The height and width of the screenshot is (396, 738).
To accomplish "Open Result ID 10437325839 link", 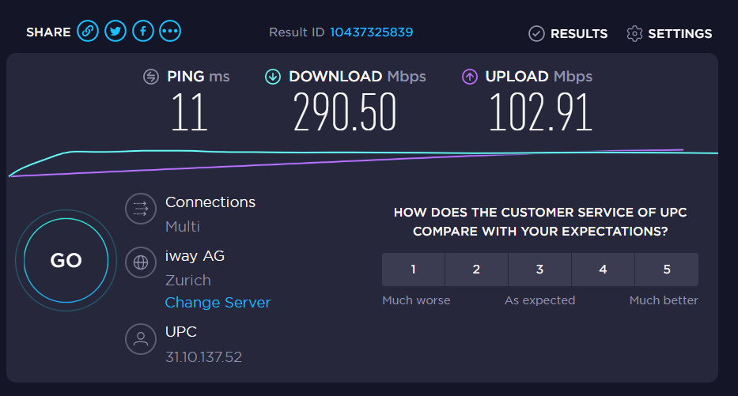I will point(371,32).
